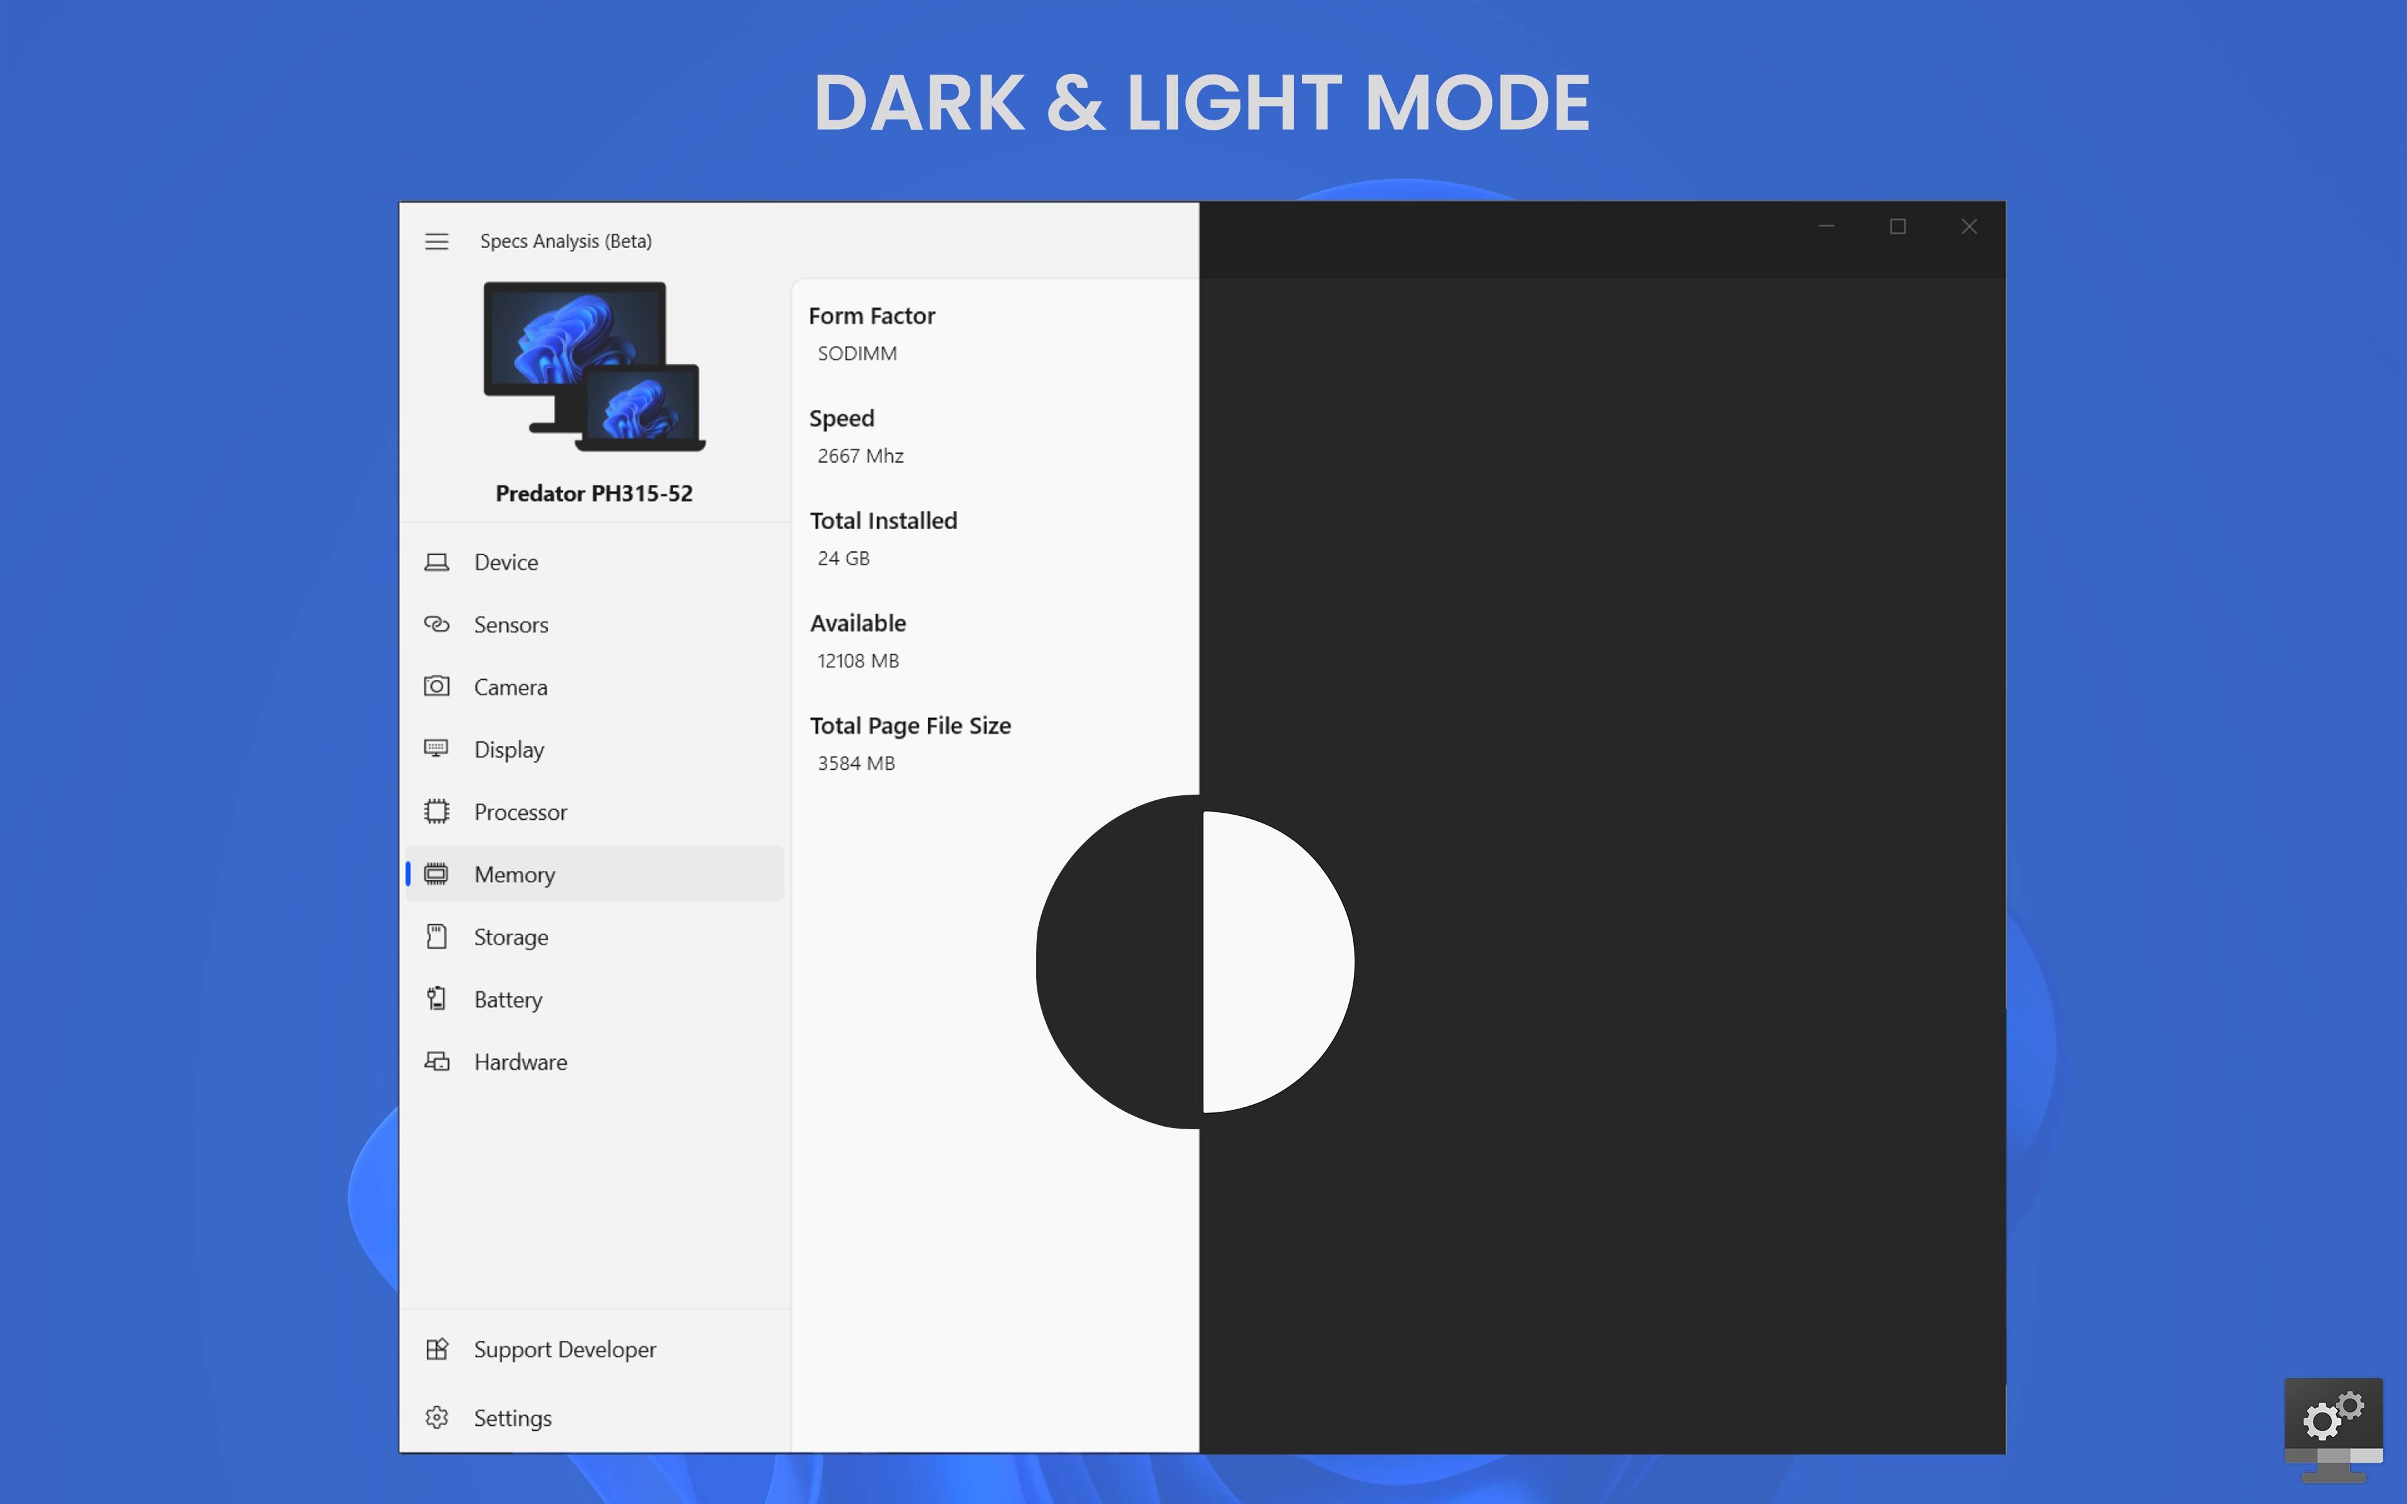Maximize the Specs Analysis window
Image resolution: width=2407 pixels, height=1504 pixels.
[x=1897, y=227]
